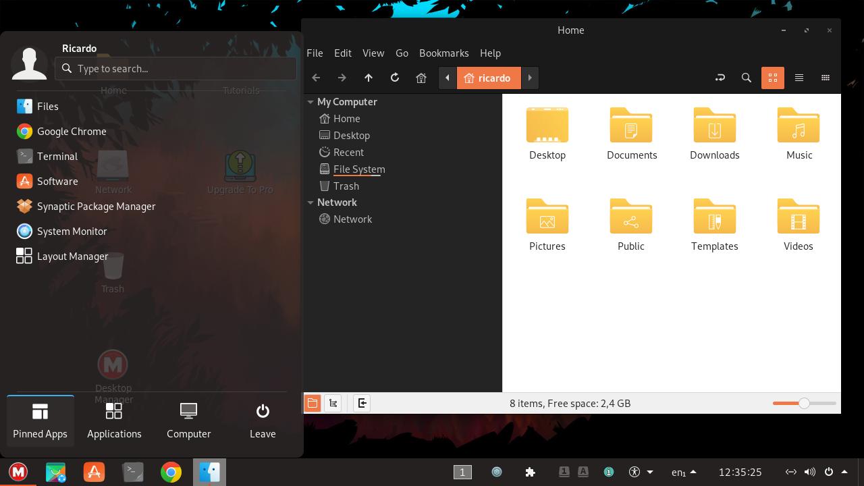The width and height of the screenshot is (864, 486).
Task: Open the en keyboard layout menu
Action: click(x=683, y=472)
